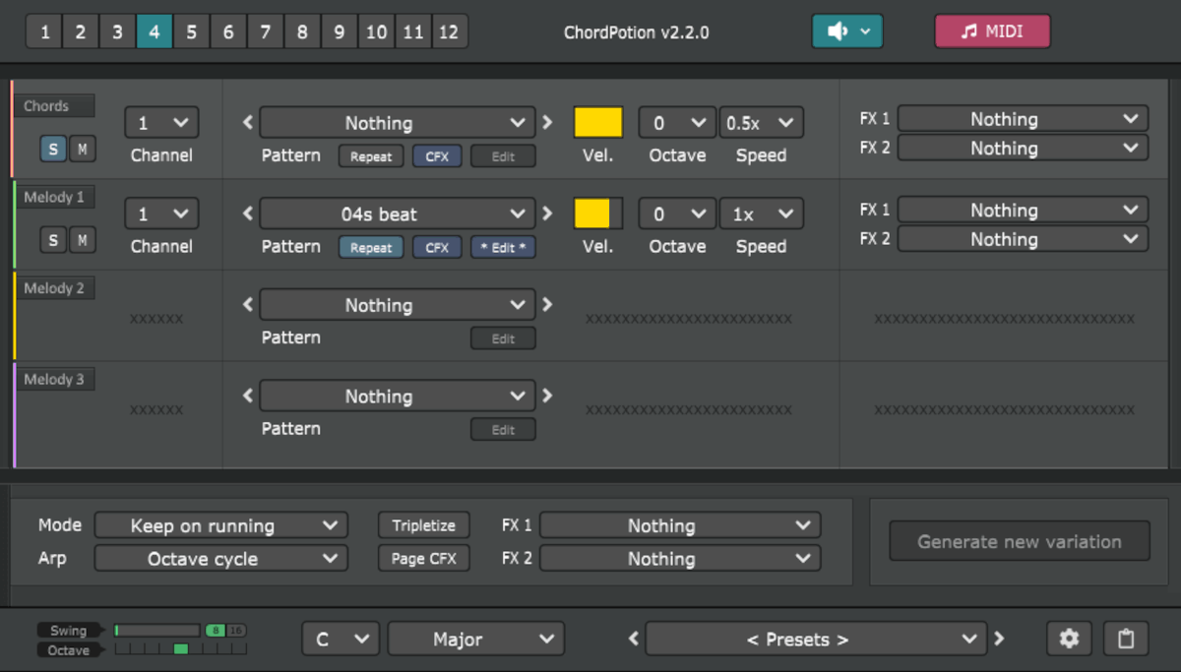Toggle the Tripletize button
Screen dimensions: 1181x672
tap(424, 525)
